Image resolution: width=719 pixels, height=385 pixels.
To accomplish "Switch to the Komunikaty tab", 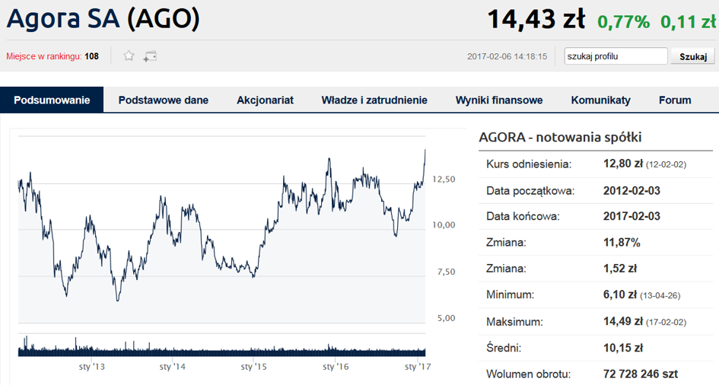I will (x=601, y=100).
